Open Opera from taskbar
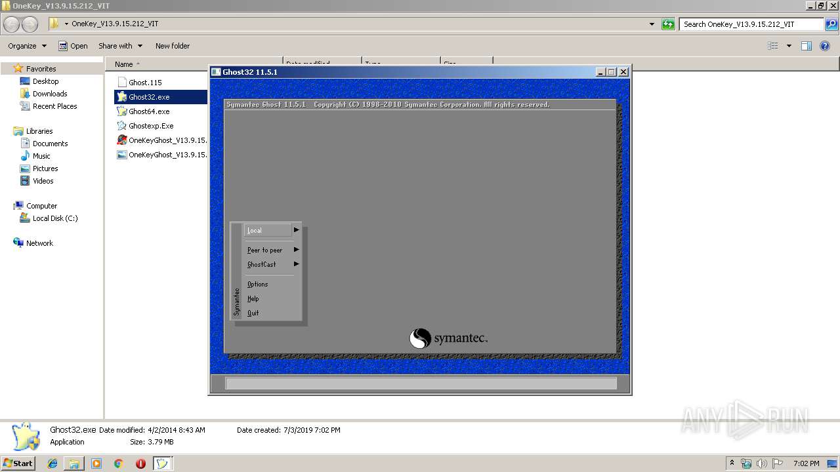The height and width of the screenshot is (472, 840). pos(140,463)
